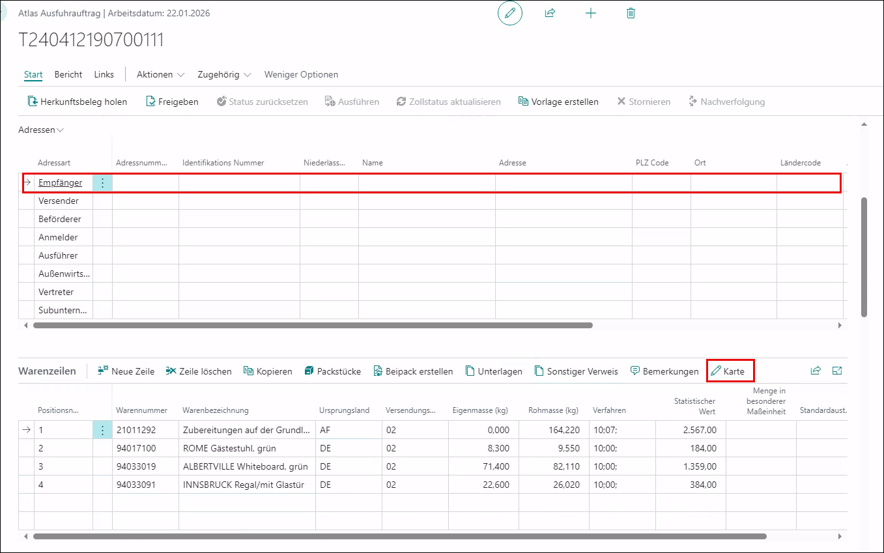Click Statistischer Wert 2.567,00 cell
The width and height of the screenshot is (884, 553).
pyautogui.click(x=691, y=430)
